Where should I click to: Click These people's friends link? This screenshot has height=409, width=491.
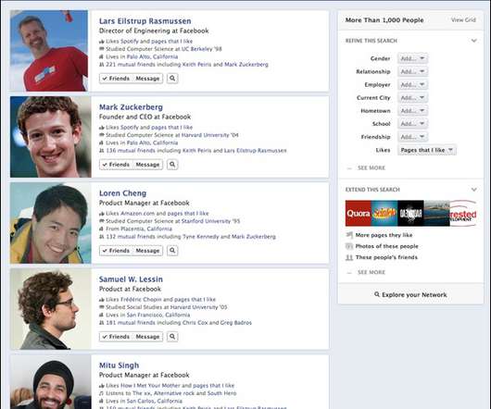pos(386,257)
